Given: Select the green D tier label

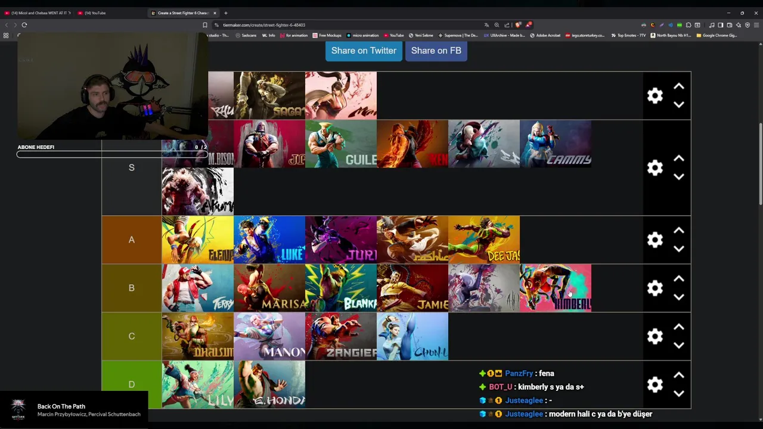Looking at the screenshot, I should click(132, 385).
